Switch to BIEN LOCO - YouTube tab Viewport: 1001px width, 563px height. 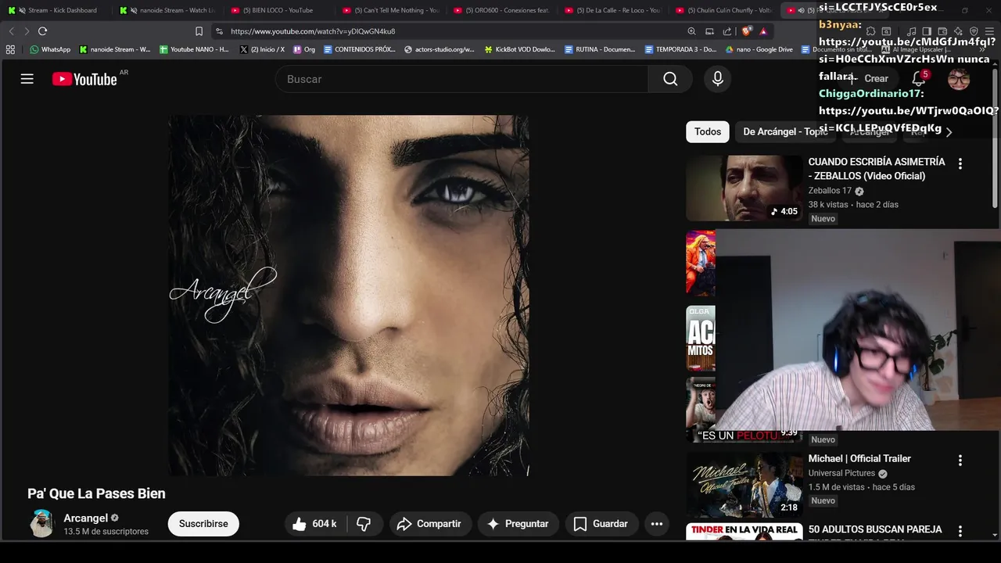point(279,10)
